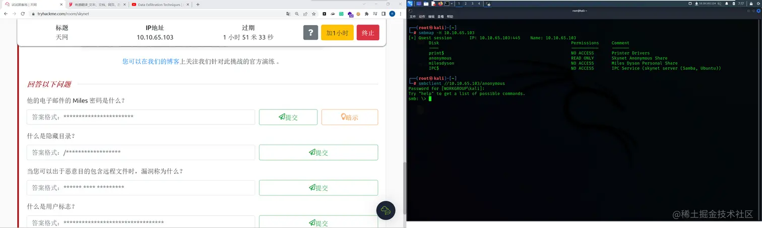Click the orange 暗示 hint button
This screenshot has width=762, height=228.
[x=349, y=117]
